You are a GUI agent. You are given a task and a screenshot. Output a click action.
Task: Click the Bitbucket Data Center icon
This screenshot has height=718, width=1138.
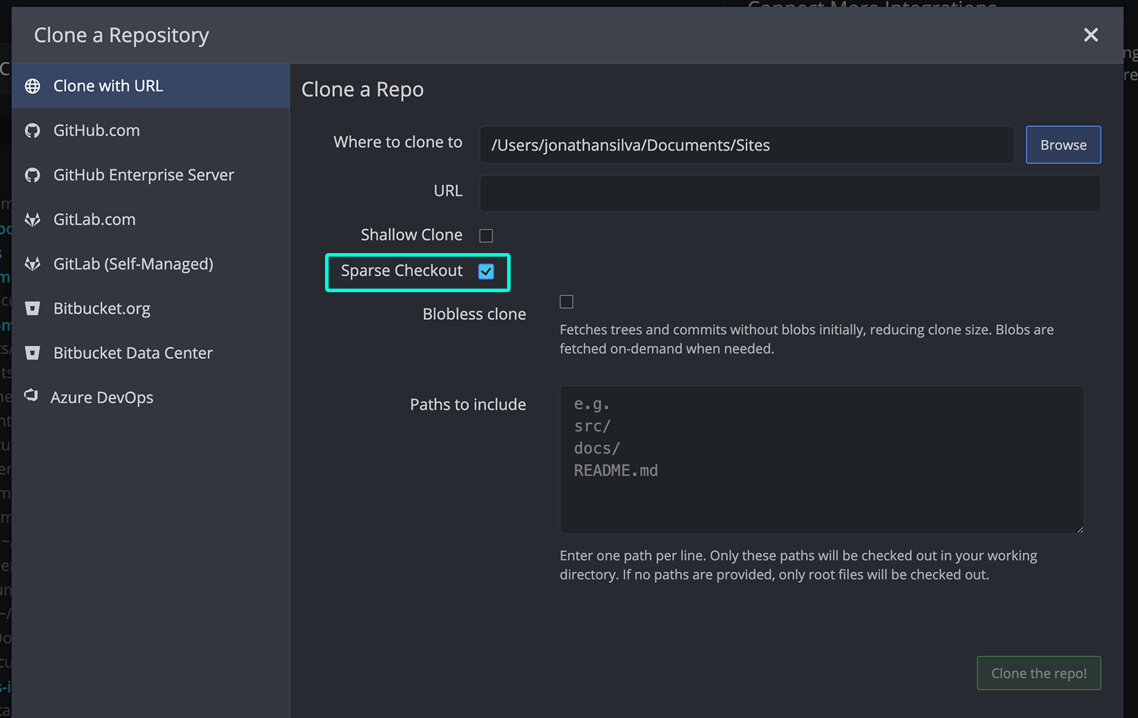(x=32, y=353)
